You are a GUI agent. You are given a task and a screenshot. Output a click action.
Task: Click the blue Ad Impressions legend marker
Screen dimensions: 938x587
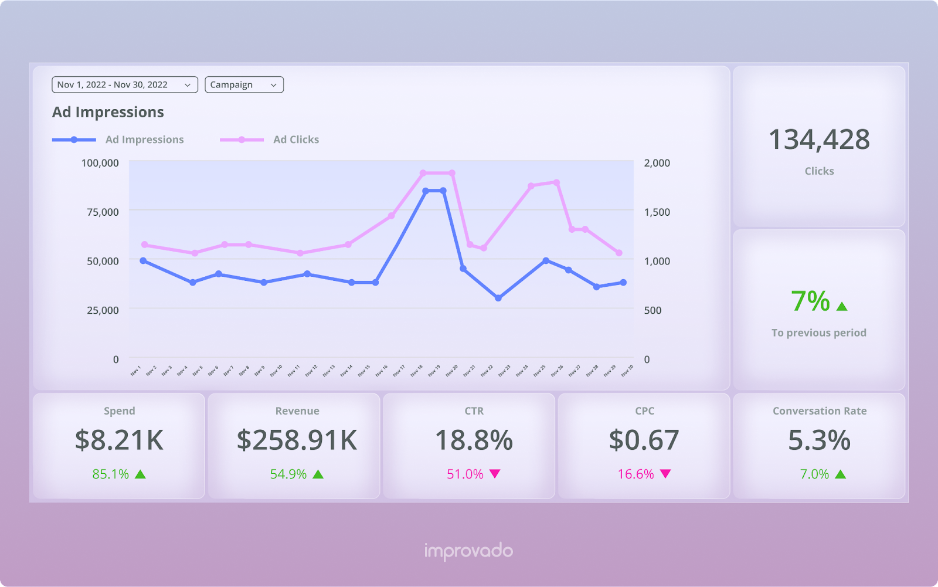pyautogui.click(x=73, y=140)
